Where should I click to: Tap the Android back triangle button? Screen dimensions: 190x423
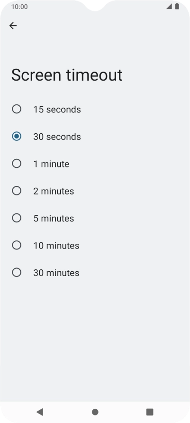[40, 412]
